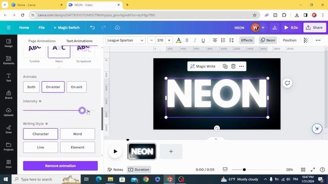Change text alignment
This screenshot has width=328, height=184.
(215, 40)
